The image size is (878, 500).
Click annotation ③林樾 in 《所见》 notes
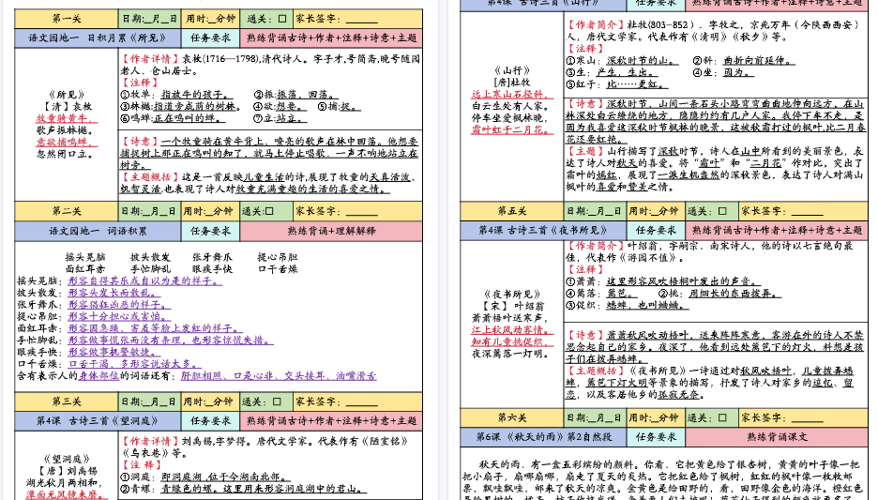[181, 106]
